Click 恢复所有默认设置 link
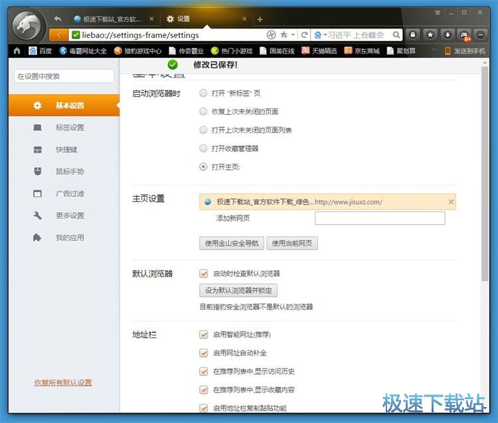Screen dimensions: 498x423 [x=63, y=383]
